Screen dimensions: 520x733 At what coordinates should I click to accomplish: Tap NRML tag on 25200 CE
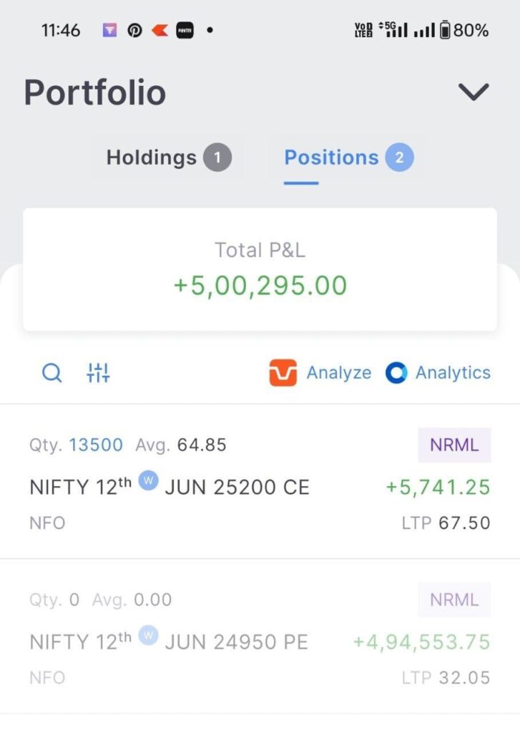454,445
